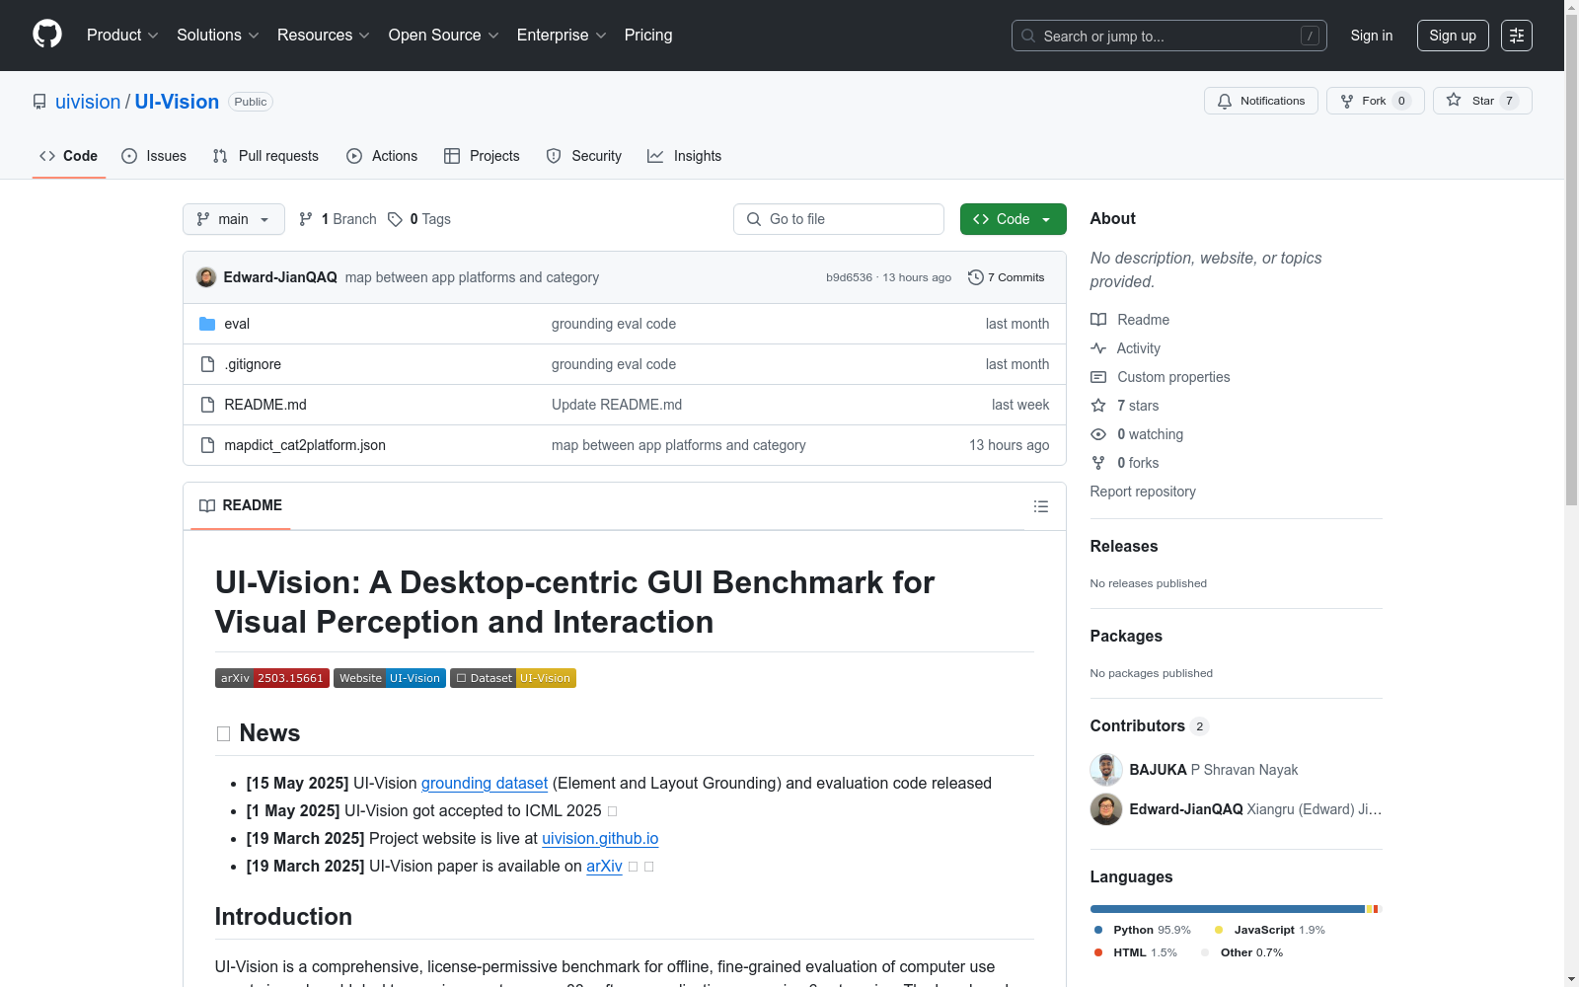Image resolution: width=1579 pixels, height=987 pixels.
Task: Open the green Code dropdown button
Action: [1013, 219]
